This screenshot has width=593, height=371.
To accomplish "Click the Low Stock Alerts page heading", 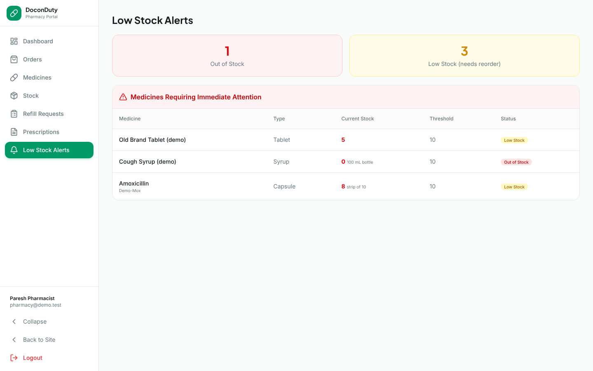I will (x=152, y=20).
